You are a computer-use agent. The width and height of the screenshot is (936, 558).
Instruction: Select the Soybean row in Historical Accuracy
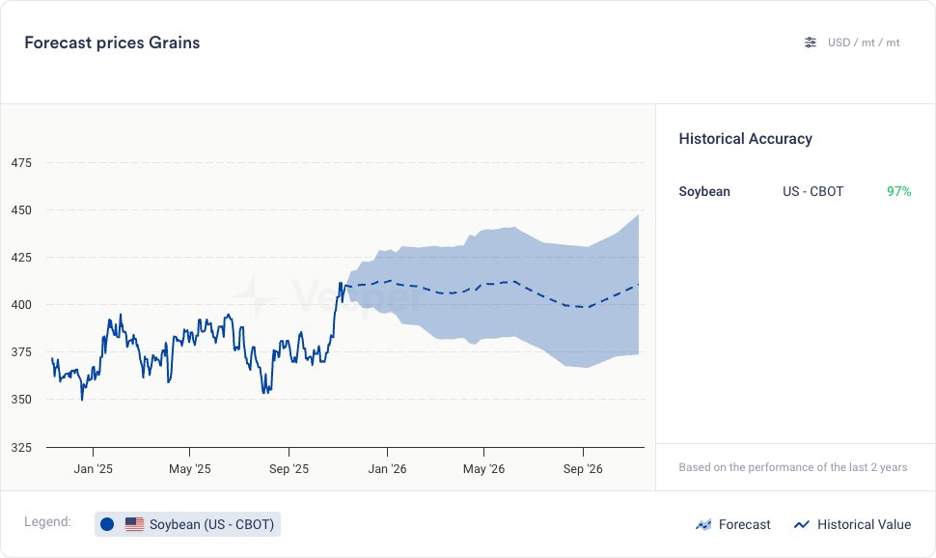click(704, 191)
